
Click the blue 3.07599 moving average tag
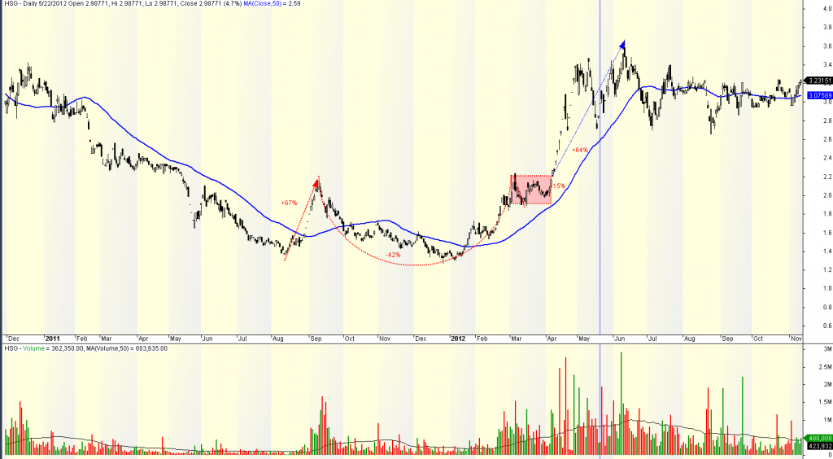pos(818,95)
